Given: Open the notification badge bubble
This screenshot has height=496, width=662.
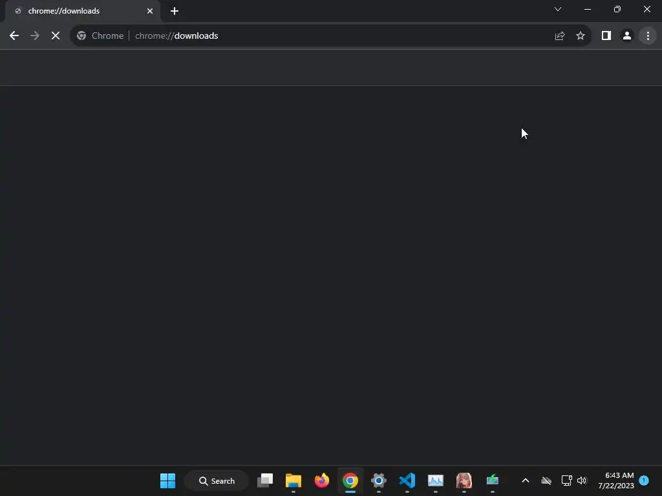Looking at the screenshot, I should [645, 480].
